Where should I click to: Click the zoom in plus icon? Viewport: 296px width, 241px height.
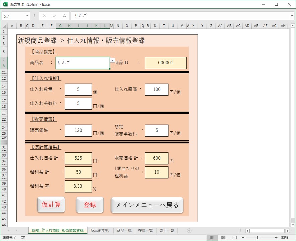point(276,237)
